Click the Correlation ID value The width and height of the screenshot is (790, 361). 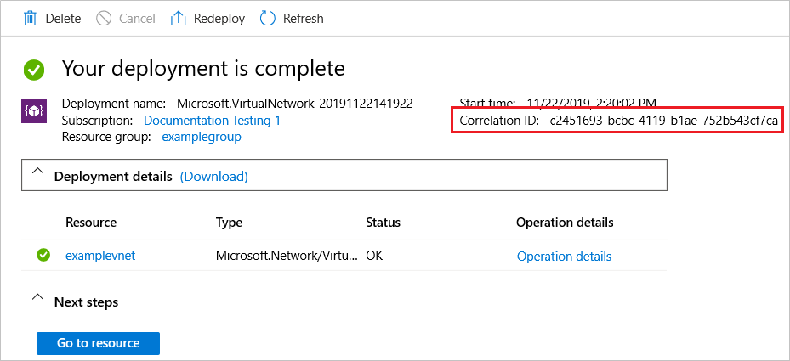[663, 121]
